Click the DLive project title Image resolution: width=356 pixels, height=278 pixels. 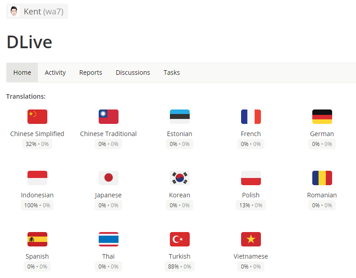29,42
